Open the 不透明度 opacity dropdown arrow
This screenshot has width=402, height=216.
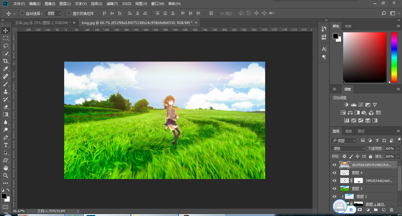(x=398, y=148)
